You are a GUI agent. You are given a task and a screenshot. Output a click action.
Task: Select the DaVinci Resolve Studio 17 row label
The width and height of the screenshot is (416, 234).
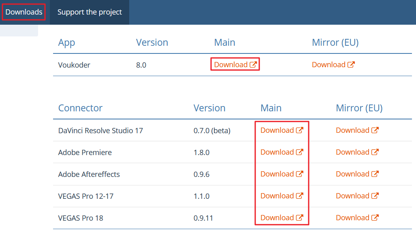pyautogui.click(x=100, y=130)
